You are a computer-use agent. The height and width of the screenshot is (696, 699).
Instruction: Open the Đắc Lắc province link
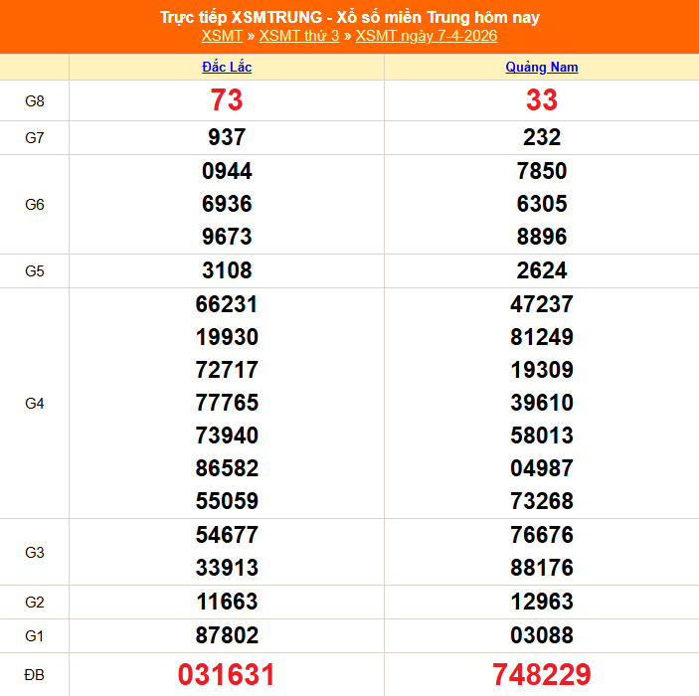(227, 67)
